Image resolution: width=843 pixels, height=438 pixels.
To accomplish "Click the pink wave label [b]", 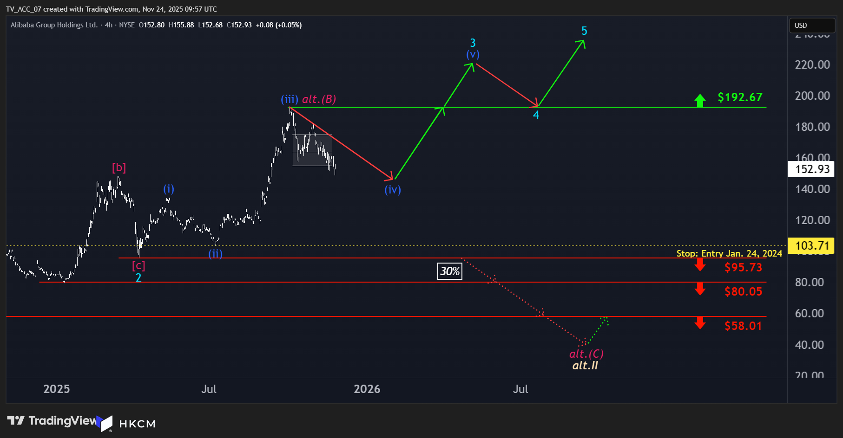I will [x=119, y=168].
